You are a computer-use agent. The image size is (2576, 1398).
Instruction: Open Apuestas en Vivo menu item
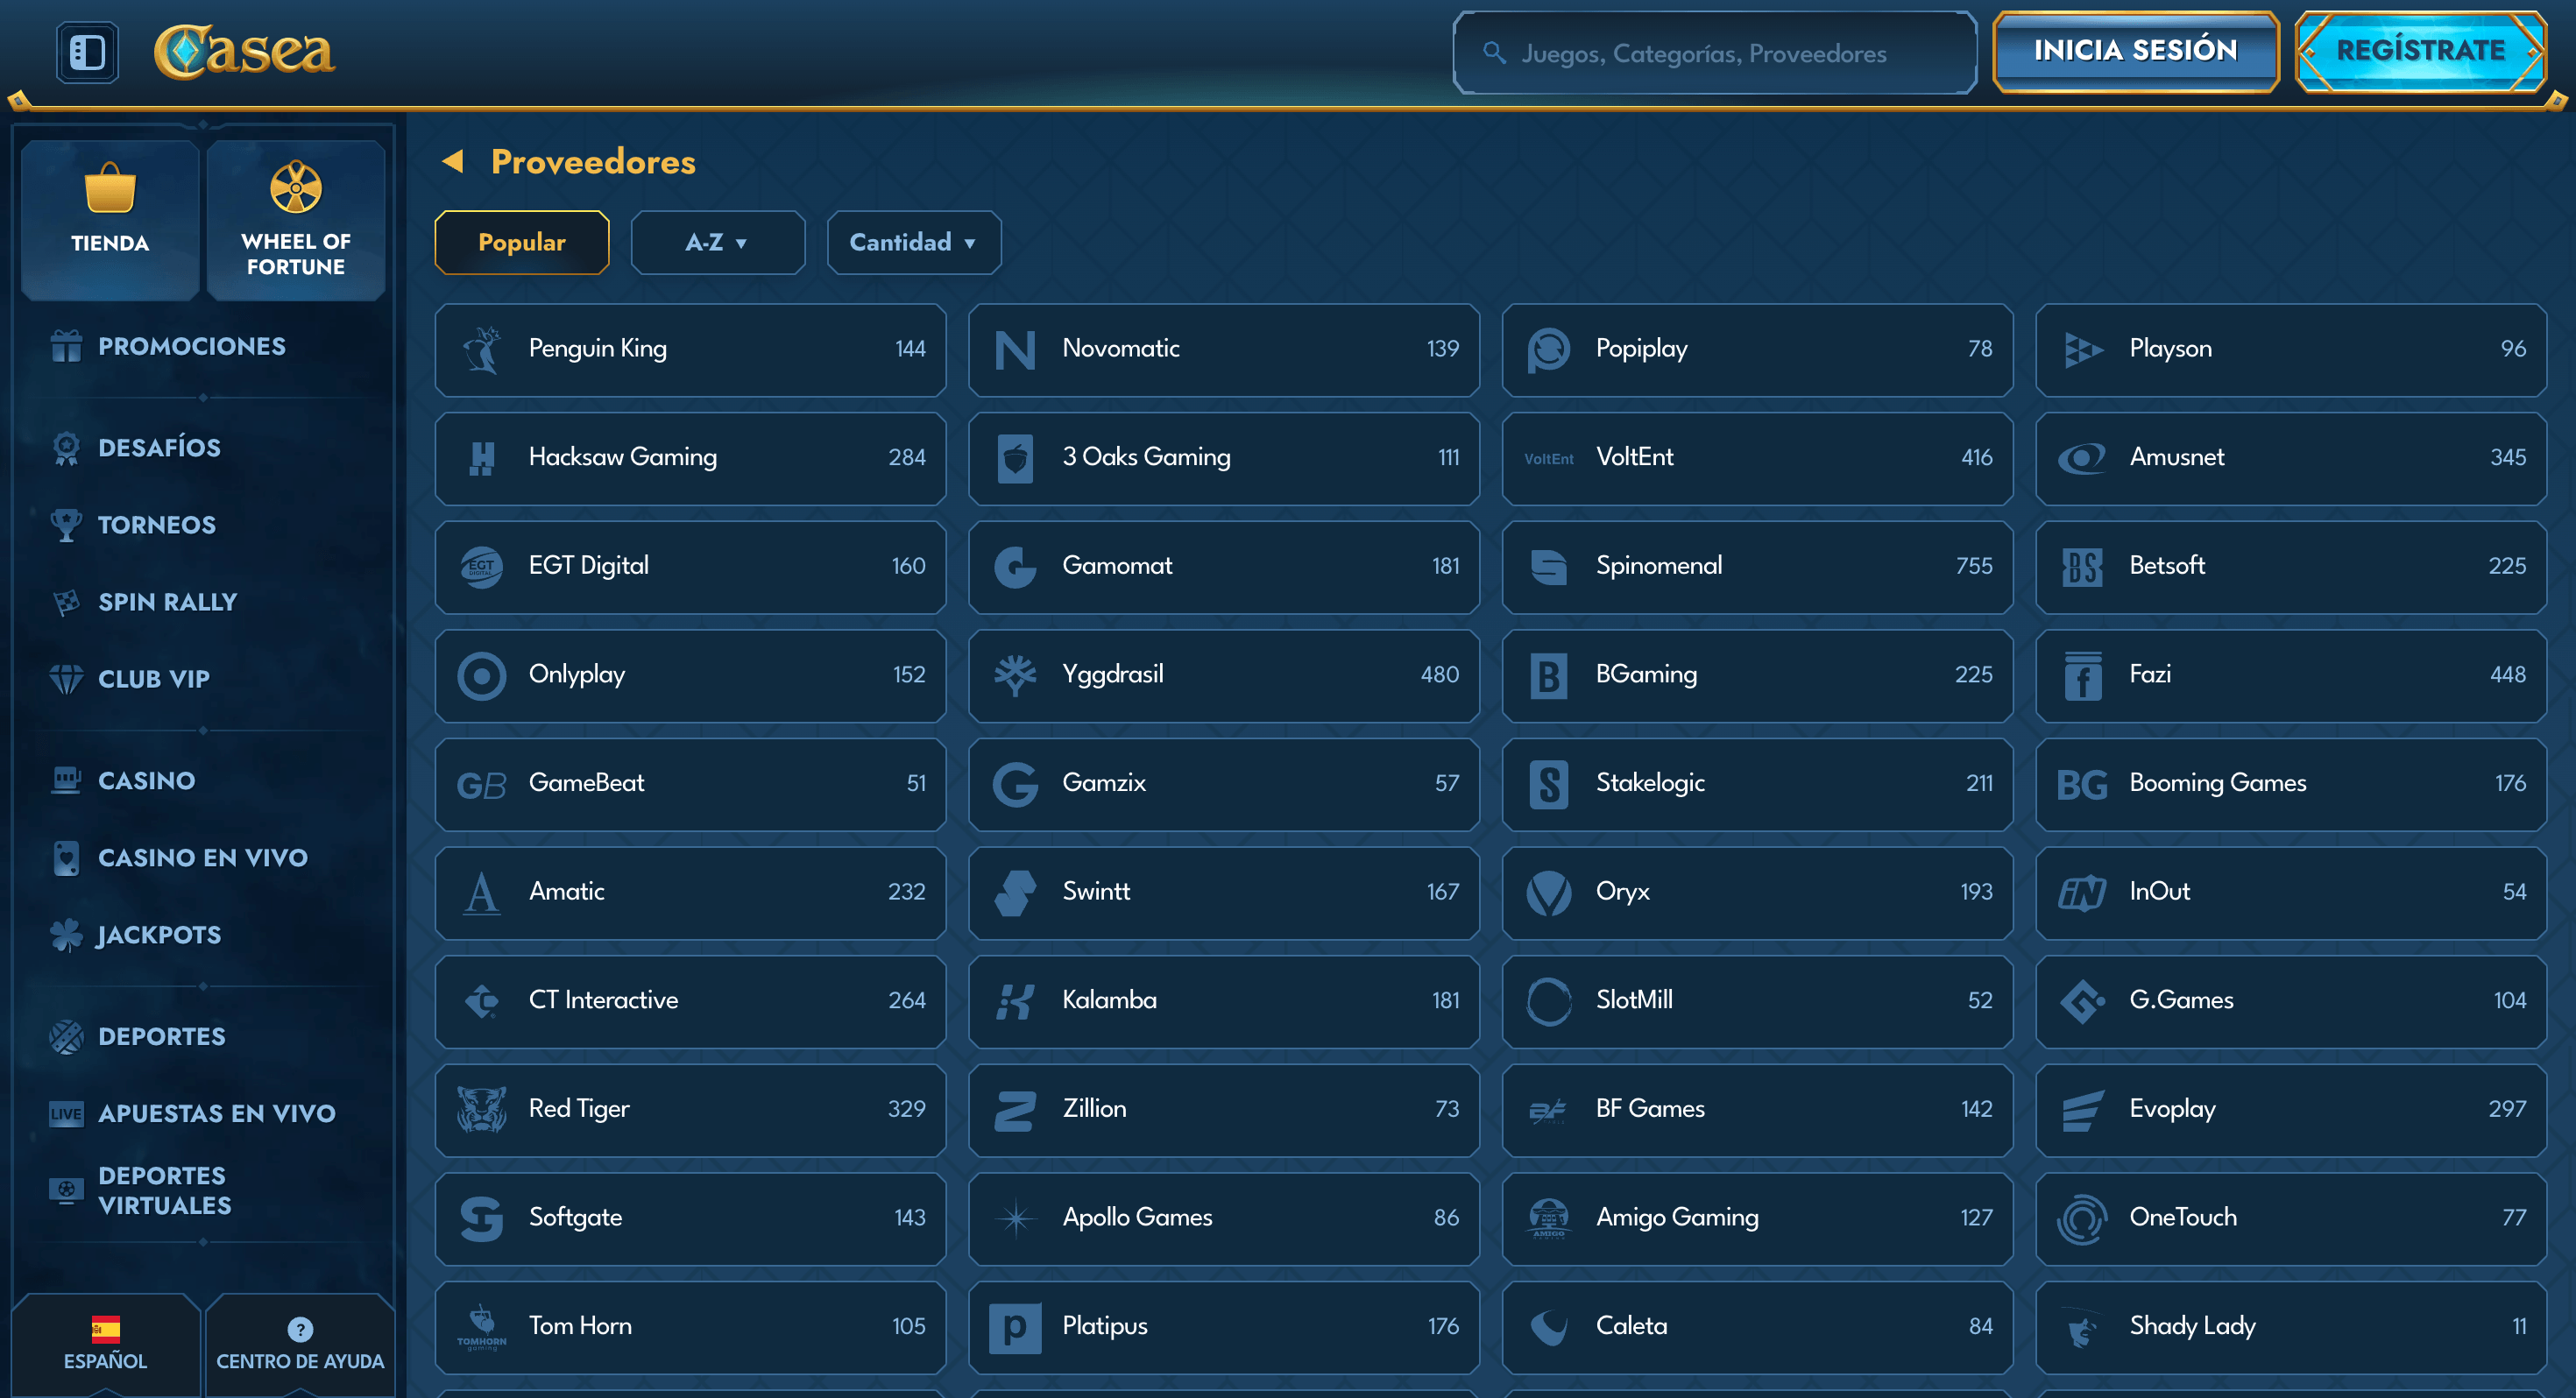pyautogui.click(x=216, y=1113)
